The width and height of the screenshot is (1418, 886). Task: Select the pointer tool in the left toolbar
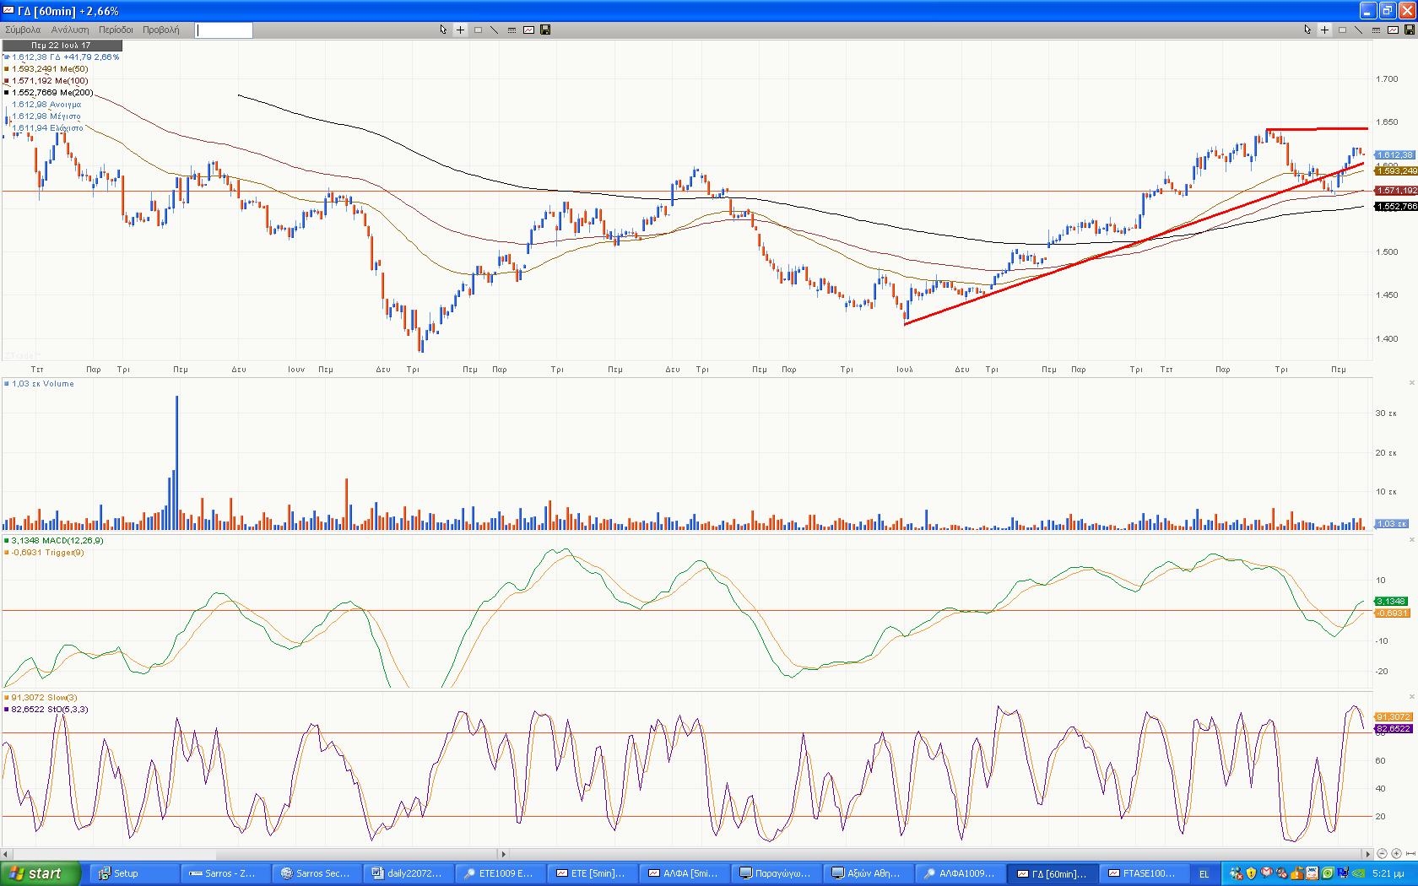coord(443,30)
